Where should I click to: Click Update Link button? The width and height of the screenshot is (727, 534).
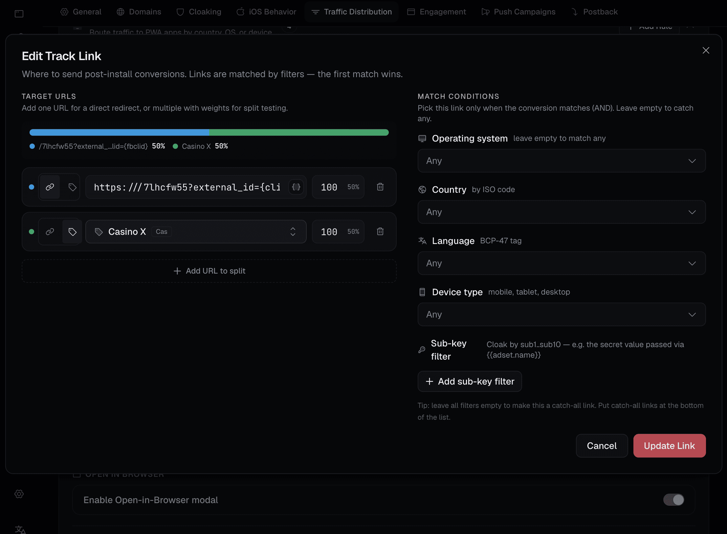click(669, 446)
